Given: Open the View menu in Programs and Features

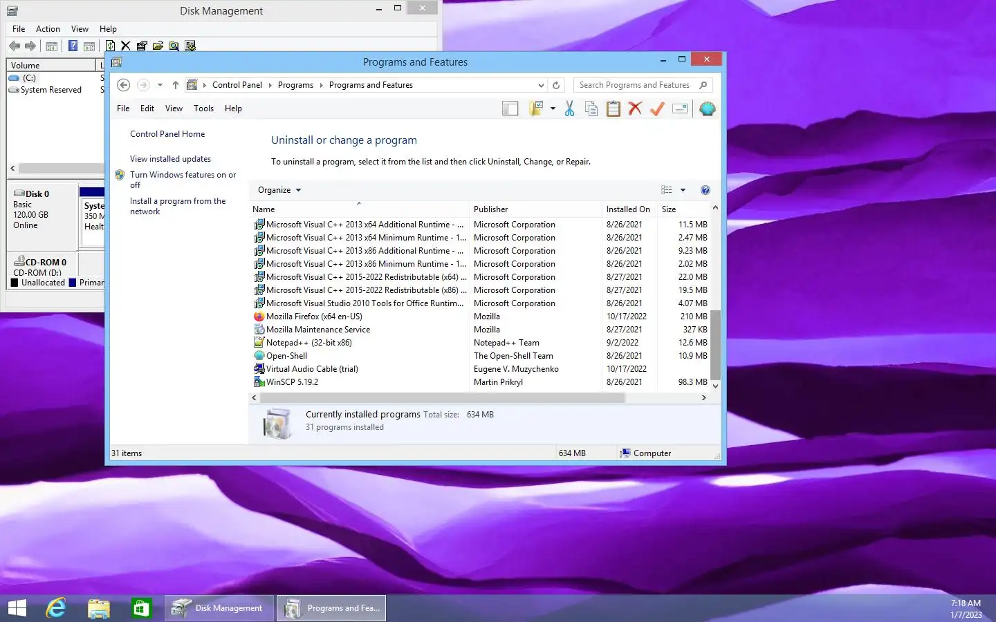Looking at the screenshot, I should [174, 109].
